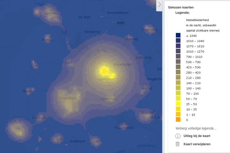Viewport: 230px width, 153px height.
Task: Click the '1 - 10' legend swatch
Action: (178, 114)
